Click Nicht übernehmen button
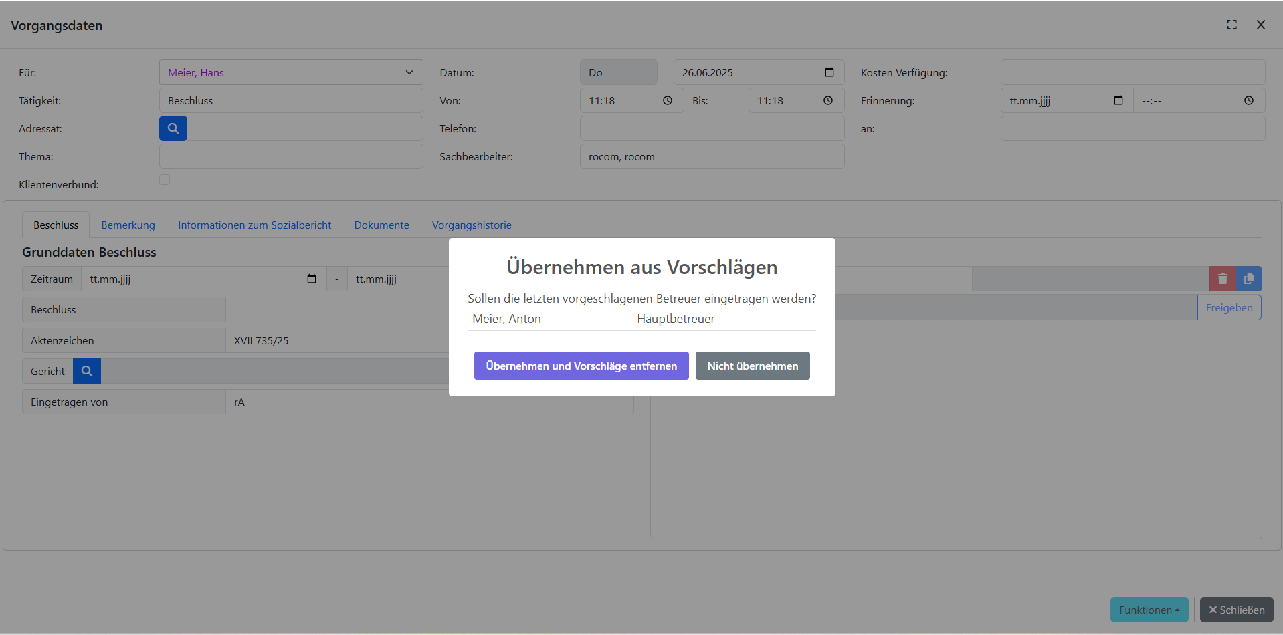Screen dimensions: 1283x635 point(753,366)
